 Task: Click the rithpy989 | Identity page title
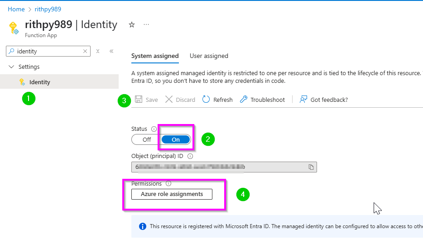coord(71,24)
